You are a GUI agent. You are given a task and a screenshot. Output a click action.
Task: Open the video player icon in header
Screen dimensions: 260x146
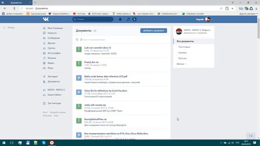pyautogui.click(x=134, y=19)
